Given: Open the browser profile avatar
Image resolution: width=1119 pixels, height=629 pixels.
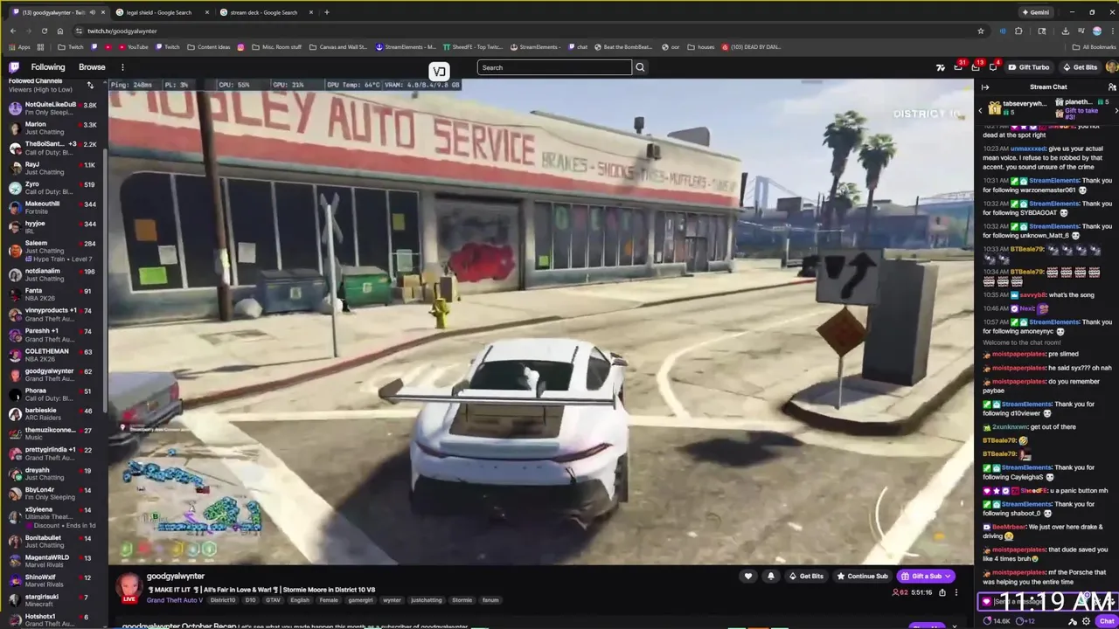Looking at the screenshot, I should pyautogui.click(x=1096, y=31).
